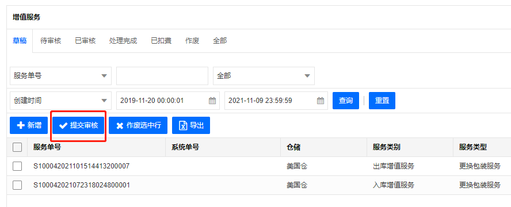This screenshot has height=207, width=511.
Task: Click 出库增值服务 category cell
Action: tap(394, 166)
